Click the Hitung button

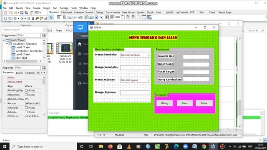164,103
